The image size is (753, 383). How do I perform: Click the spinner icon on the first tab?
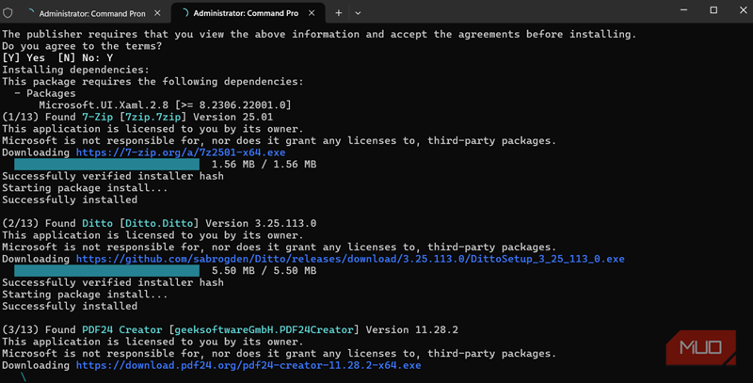33,13
